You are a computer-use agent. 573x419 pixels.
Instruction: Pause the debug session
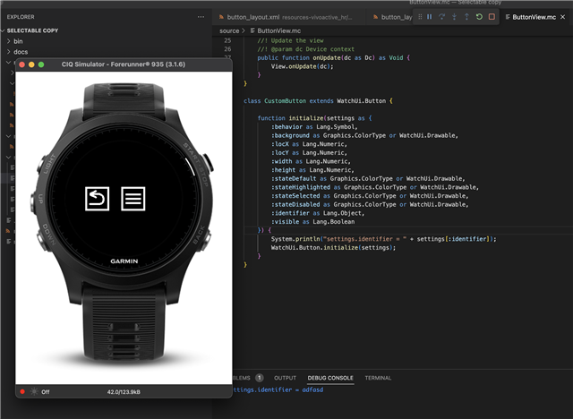(430, 17)
